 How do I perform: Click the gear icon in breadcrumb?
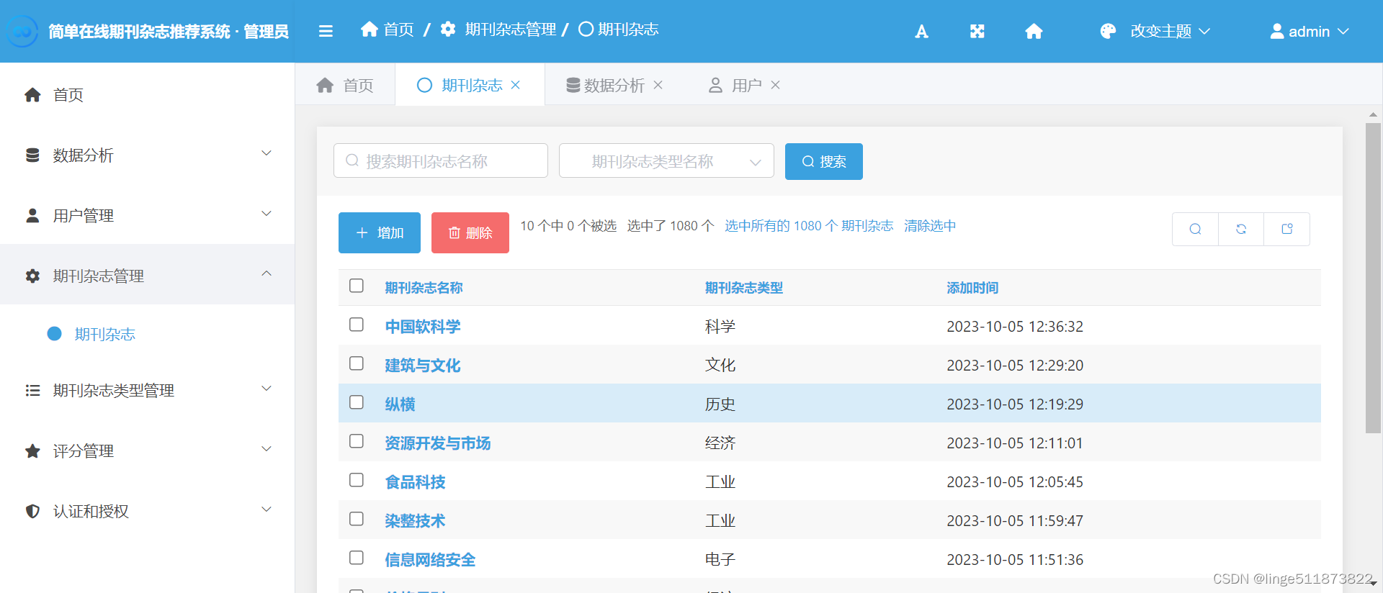pos(448,29)
